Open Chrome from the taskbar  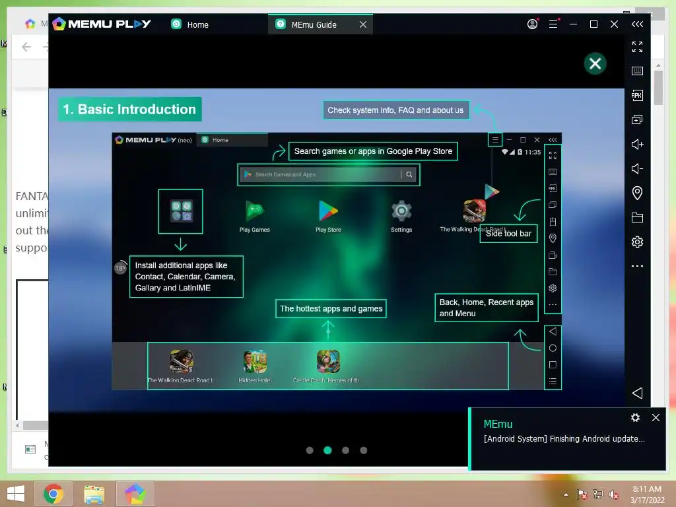53,494
